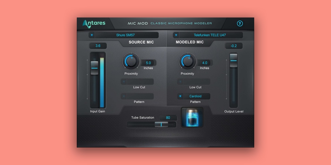The image size is (331, 165).
Task: Click the Source Mic proximity knob
Action: 131,61
